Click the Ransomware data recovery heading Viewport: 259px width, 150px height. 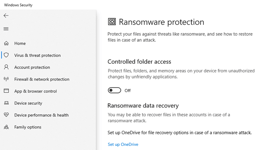point(143,106)
